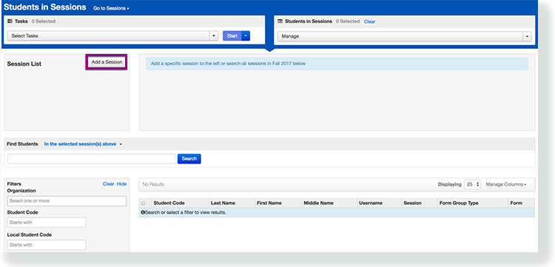The image size is (555, 267).
Task: Expand 'In the selected session(s) above' dropdown
Action: pyautogui.click(x=83, y=144)
